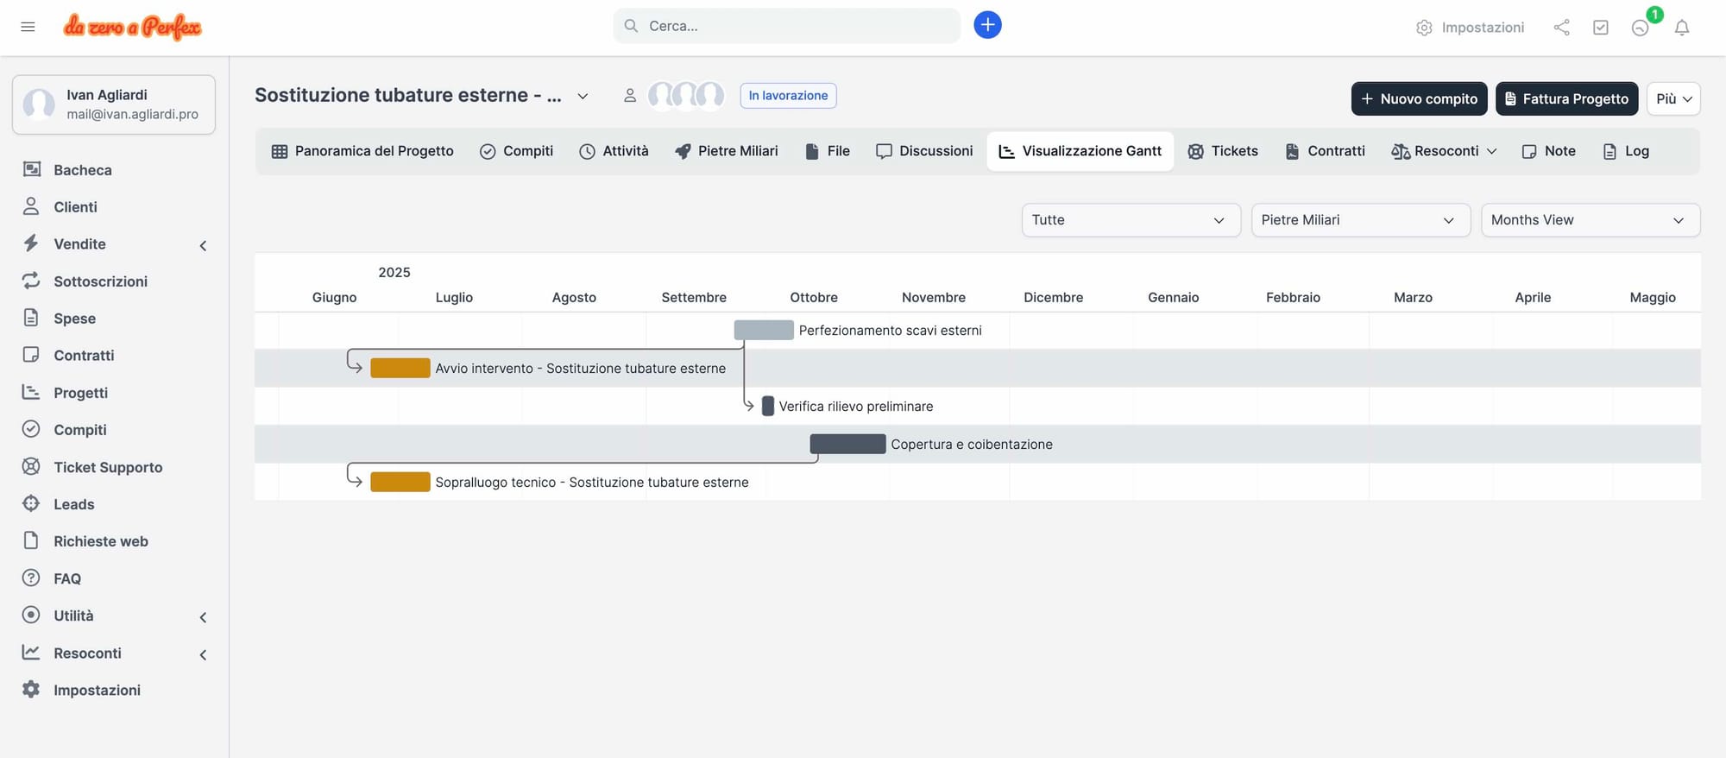1726x758 pixels.
Task: Click the Nuovo compito button
Action: point(1419,98)
